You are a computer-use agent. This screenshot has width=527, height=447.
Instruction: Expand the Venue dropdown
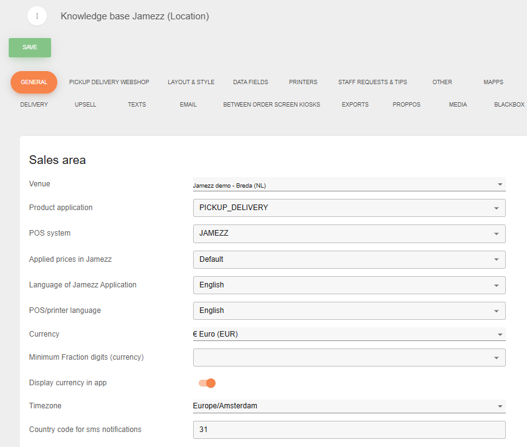[349, 185]
